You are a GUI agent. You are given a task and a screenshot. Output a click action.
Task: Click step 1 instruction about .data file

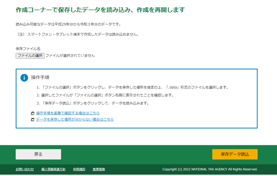click(x=132, y=87)
